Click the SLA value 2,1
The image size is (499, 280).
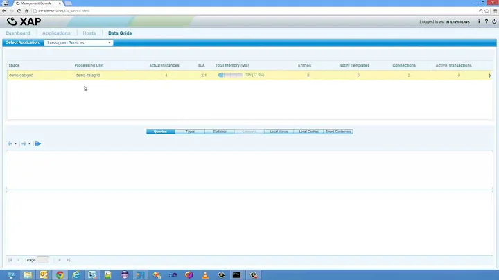point(204,76)
